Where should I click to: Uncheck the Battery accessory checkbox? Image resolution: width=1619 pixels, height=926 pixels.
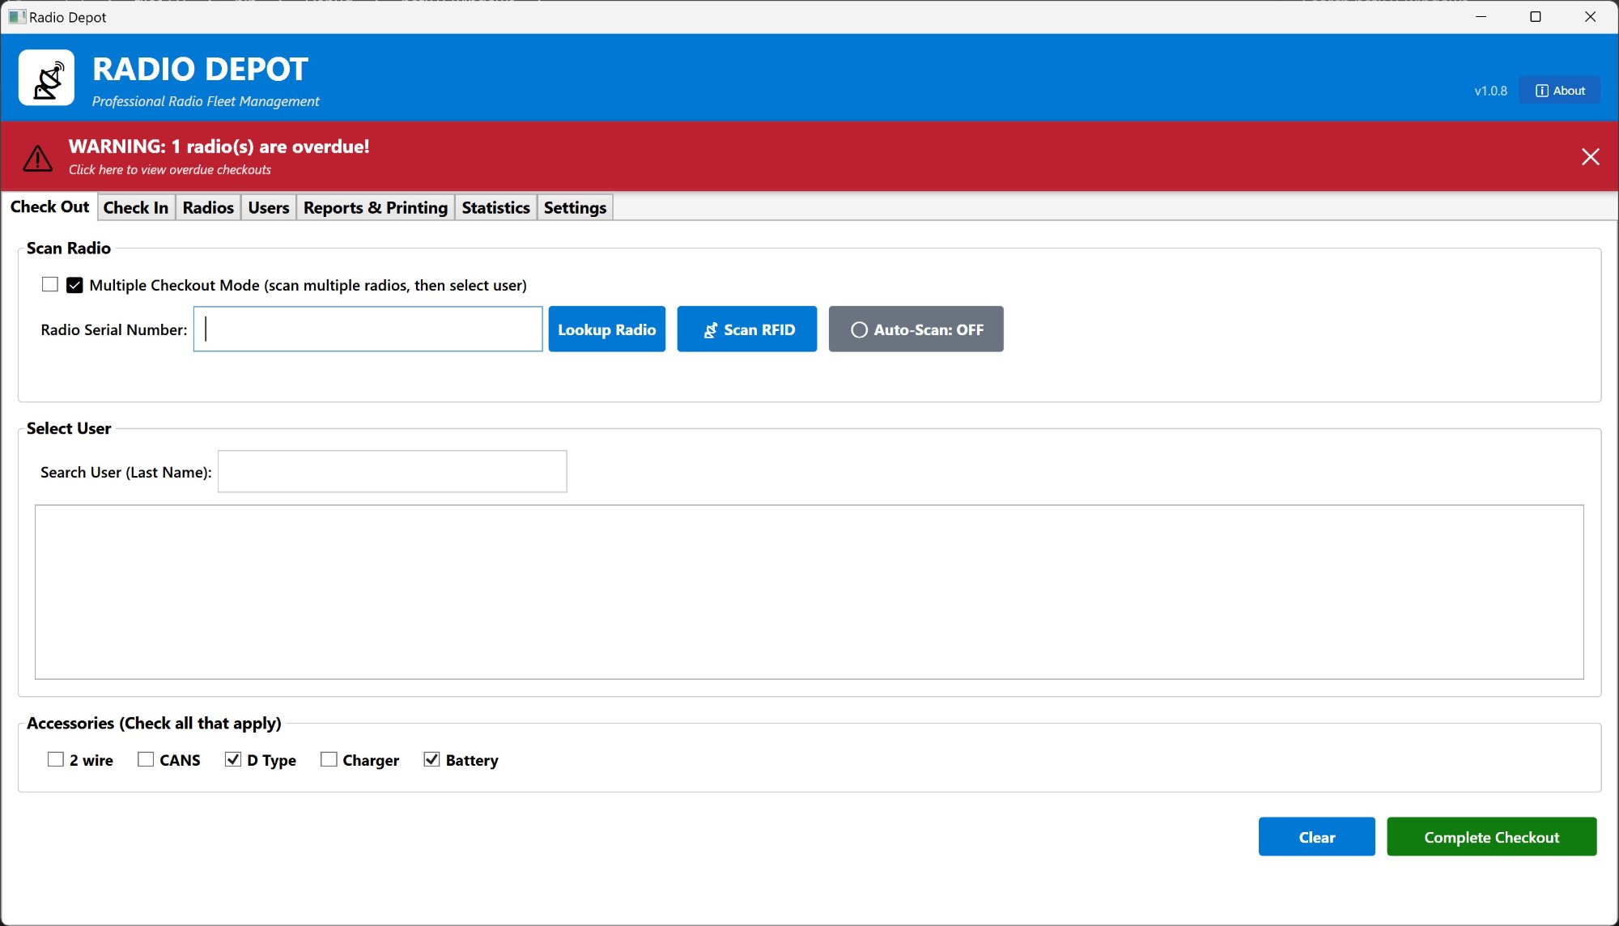tap(431, 759)
